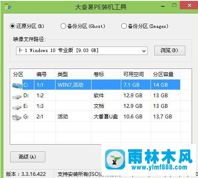Viewport: 198px width, 178px height.
Task: Click the C: drive icon
Action: click(x=17, y=85)
